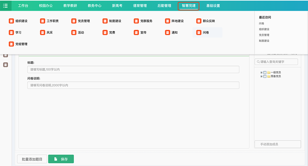Viewport: 308px width, 166px height.
Task: Open 制度建设 in recently visited list
Action: click(264, 41)
